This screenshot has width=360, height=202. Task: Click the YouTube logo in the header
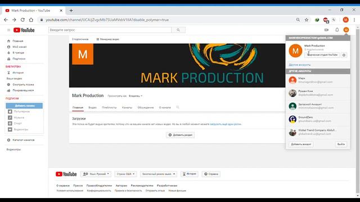(24, 30)
